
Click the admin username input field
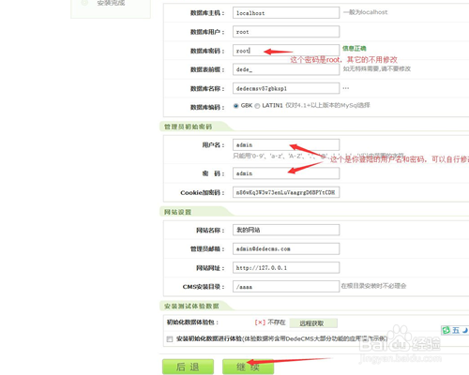286,144
